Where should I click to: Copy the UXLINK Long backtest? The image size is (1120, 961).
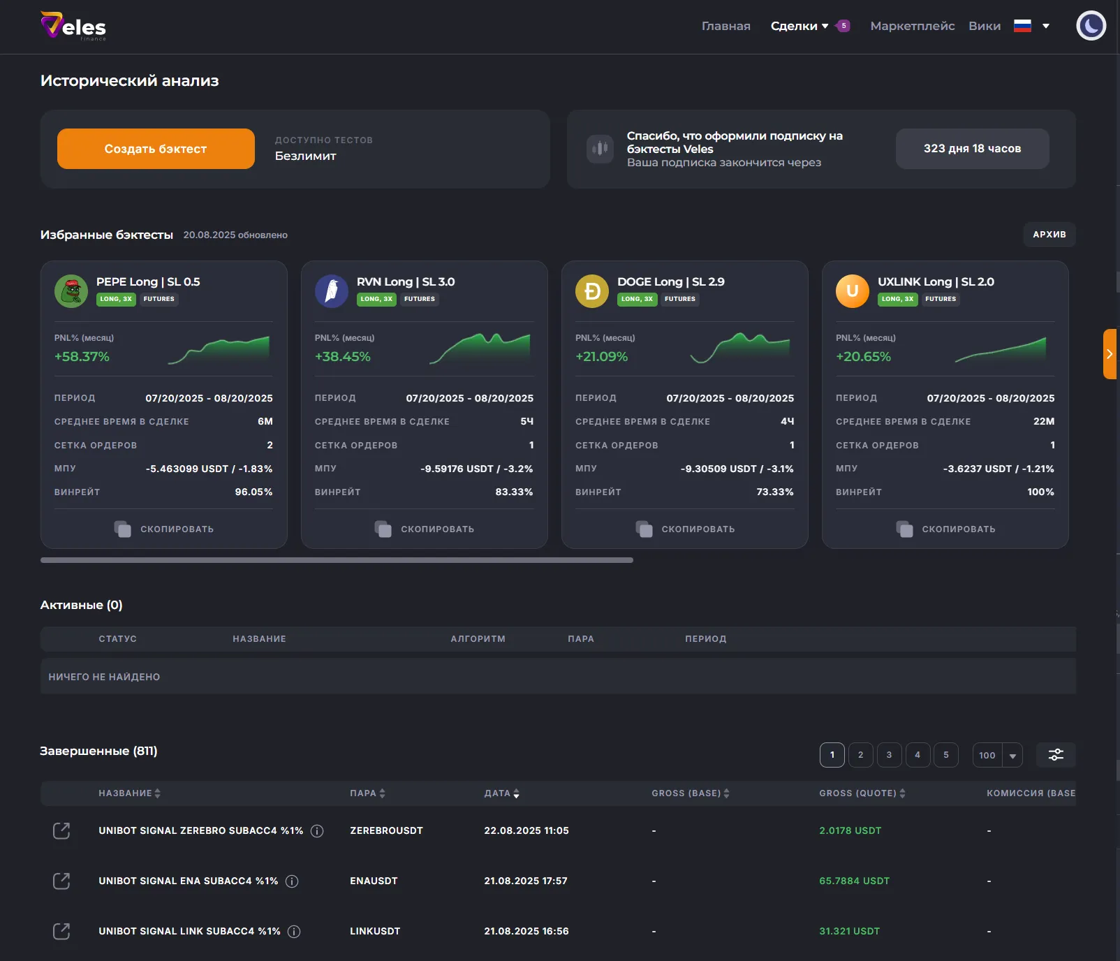(945, 529)
